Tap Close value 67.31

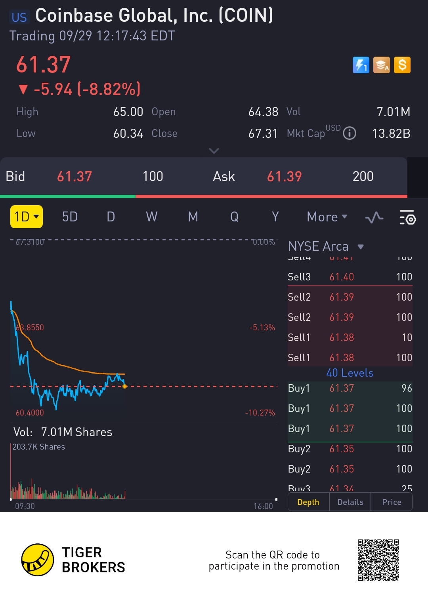263,133
